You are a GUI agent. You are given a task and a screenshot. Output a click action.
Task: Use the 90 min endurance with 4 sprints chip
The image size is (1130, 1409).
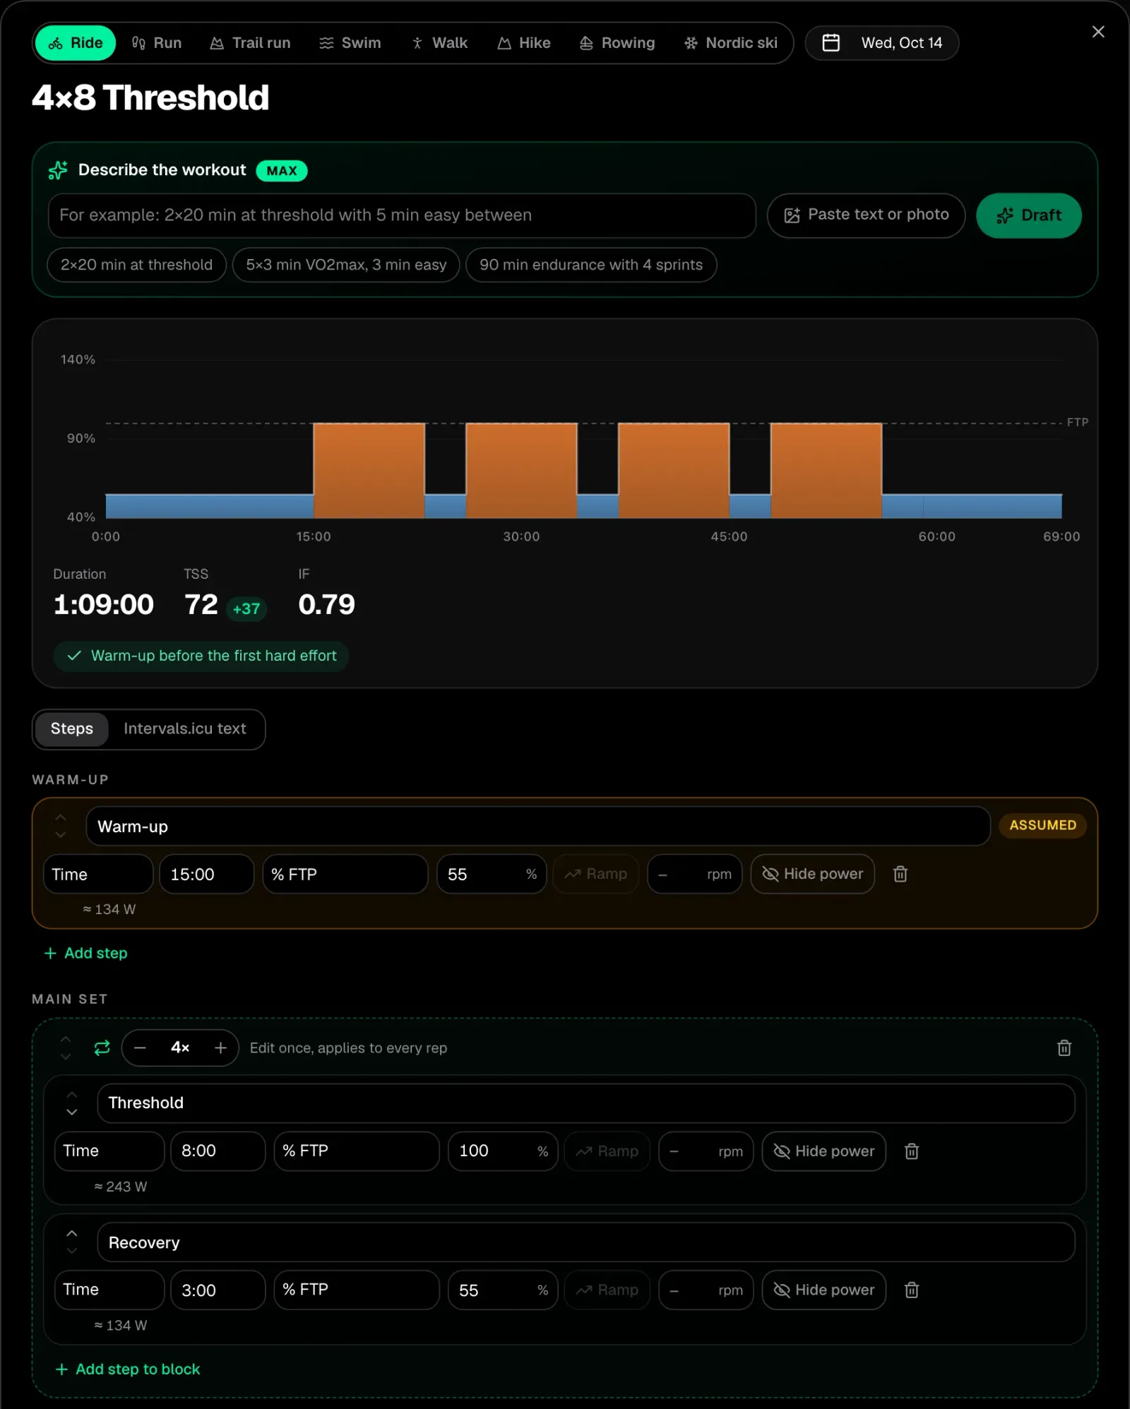(x=591, y=265)
